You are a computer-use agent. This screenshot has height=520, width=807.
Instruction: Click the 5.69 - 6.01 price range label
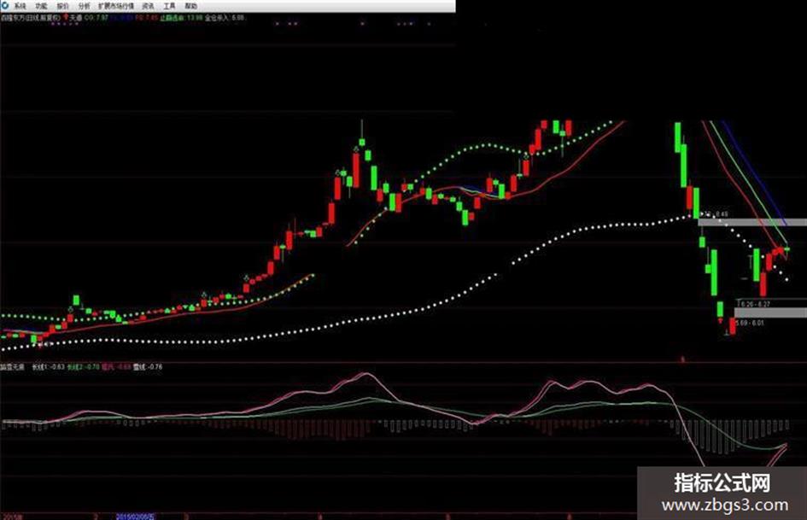tap(750, 323)
